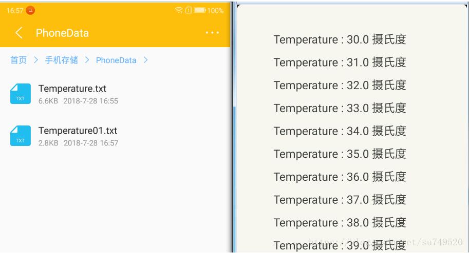Click the PhoneData title in header

pos(62,33)
